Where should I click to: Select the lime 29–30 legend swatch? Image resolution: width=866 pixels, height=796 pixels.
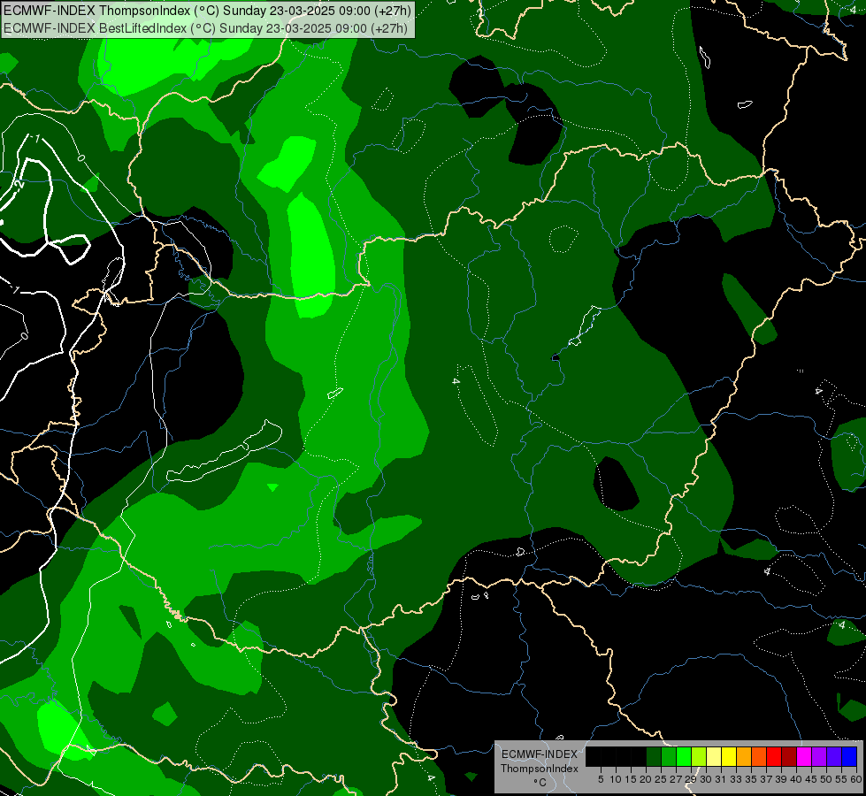699,756
